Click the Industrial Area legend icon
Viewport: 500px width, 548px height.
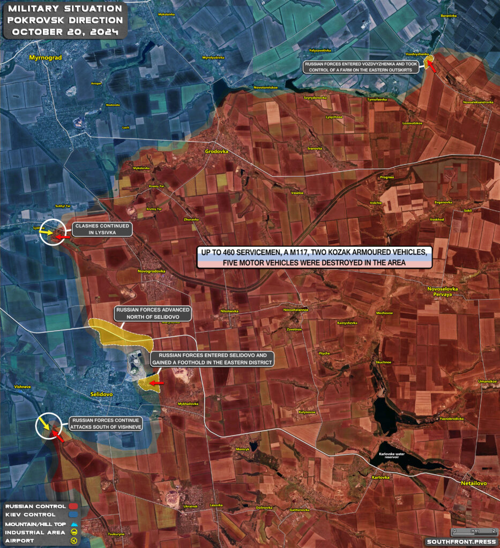pos(73,532)
